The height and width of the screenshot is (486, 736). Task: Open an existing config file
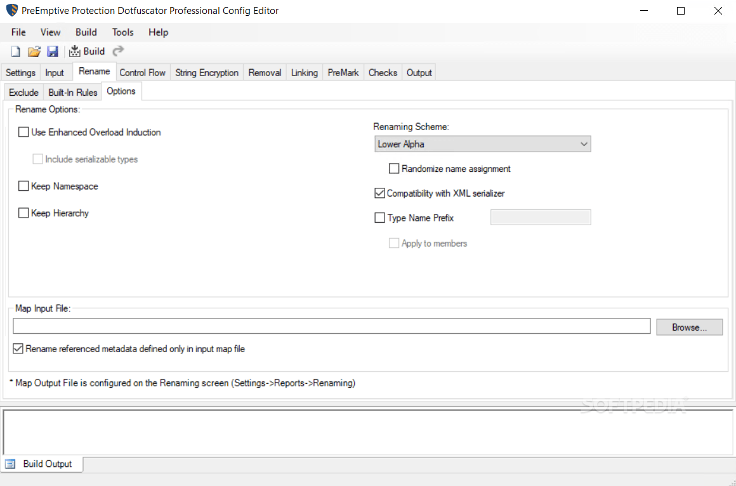coord(34,51)
